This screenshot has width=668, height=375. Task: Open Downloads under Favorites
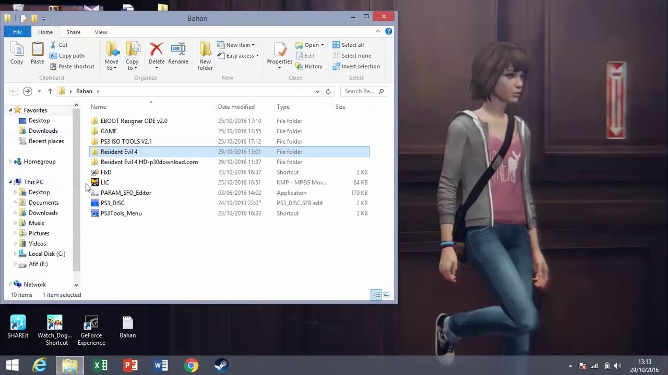coord(43,131)
